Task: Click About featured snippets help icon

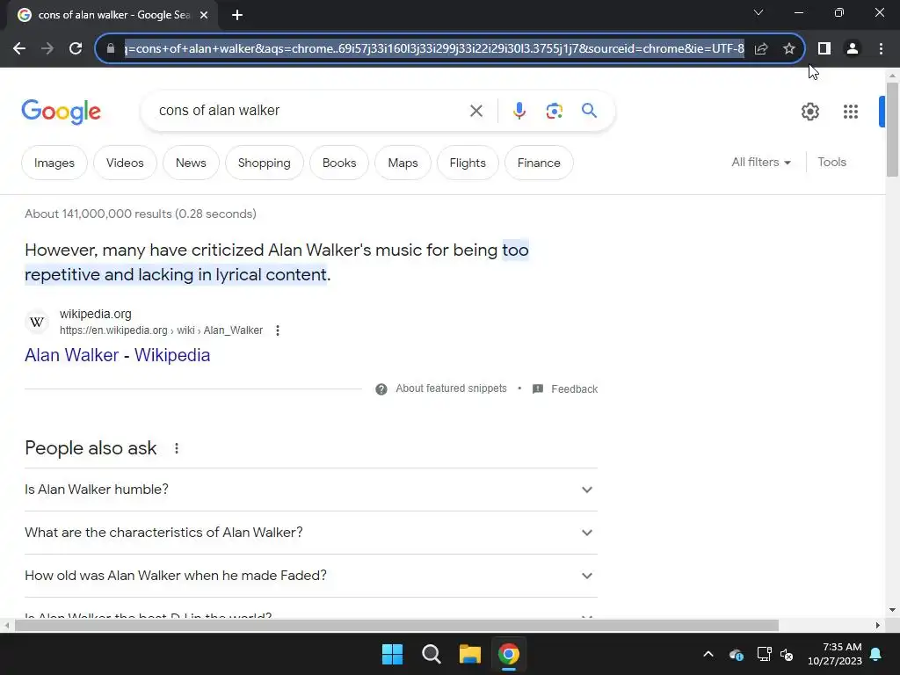Action: 381,389
